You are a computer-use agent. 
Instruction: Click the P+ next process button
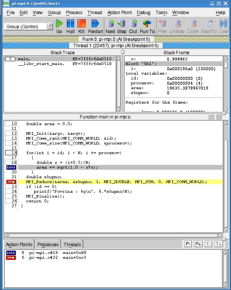198,244
